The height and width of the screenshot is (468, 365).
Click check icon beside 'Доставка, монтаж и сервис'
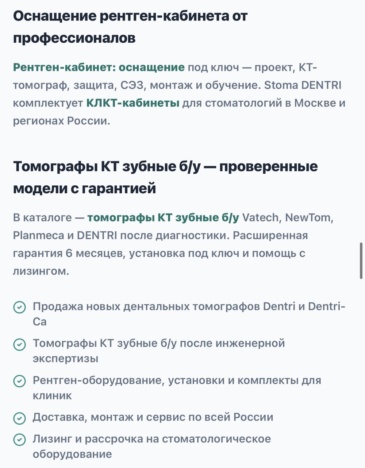point(19,418)
